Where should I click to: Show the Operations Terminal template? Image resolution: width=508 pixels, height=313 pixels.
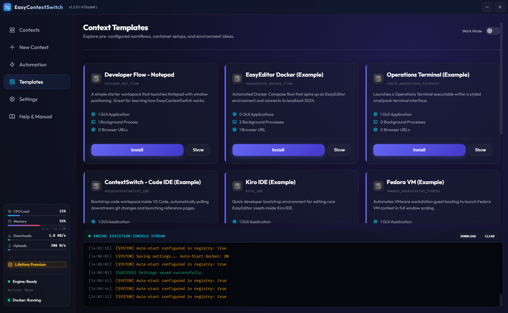tap(480, 150)
